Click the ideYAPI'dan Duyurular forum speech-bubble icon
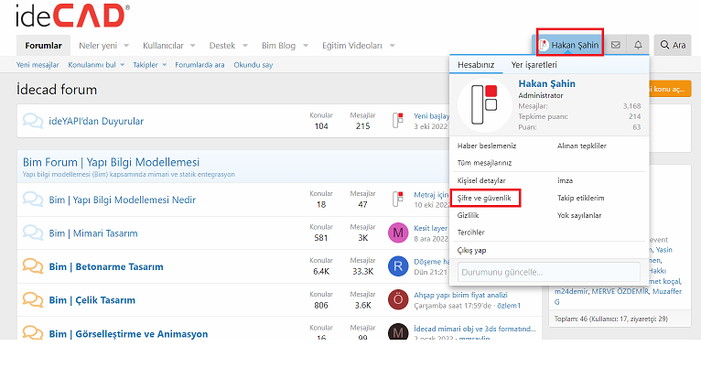This screenshot has width=701, height=368. (x=33, y=121)
